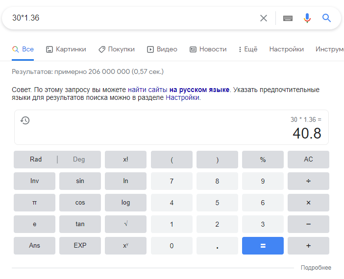This screenshot has width=344, height=279.
Task: Toggle the Inv inverse functions key
Action: point(34,181)
